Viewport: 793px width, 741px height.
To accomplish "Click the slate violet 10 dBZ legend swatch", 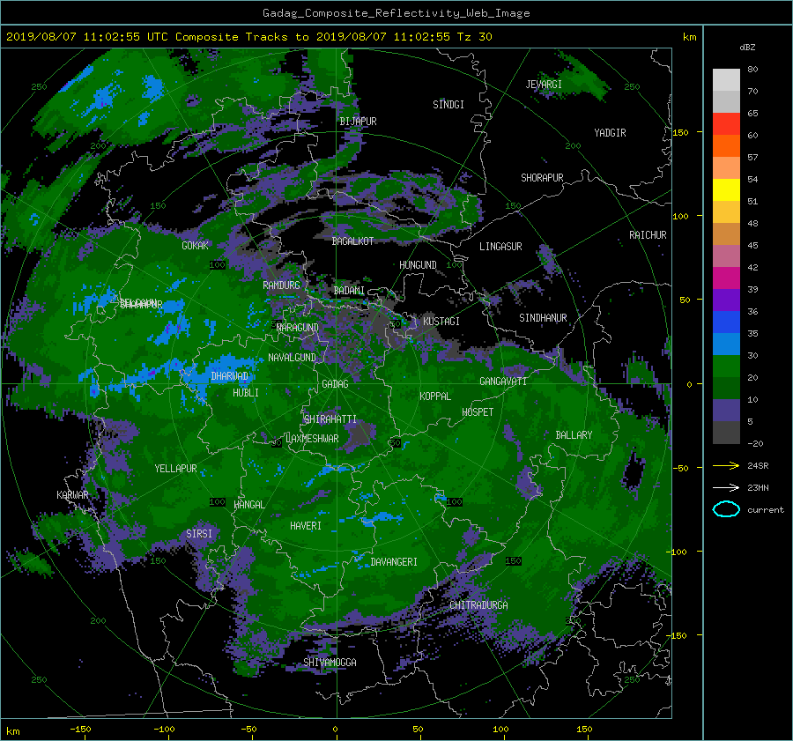I will tap(726, 411).
